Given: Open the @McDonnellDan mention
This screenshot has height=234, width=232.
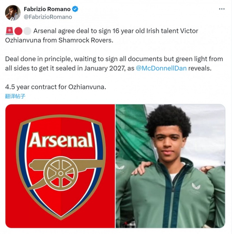Looking at the screenshot, I should point(161,68).
